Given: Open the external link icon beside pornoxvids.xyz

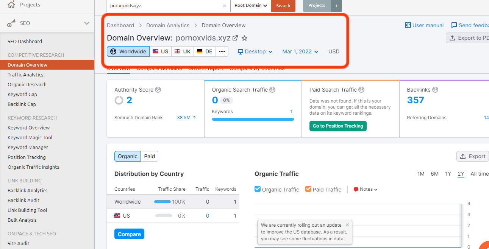Looking at the screenshot, I should pos(235,38).
